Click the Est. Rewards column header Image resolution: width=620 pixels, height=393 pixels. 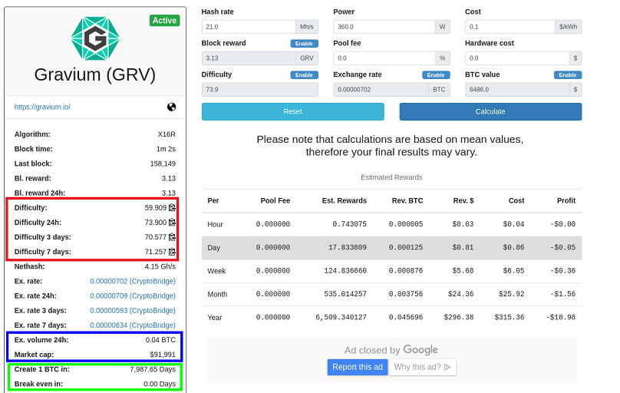click(344, 200)
